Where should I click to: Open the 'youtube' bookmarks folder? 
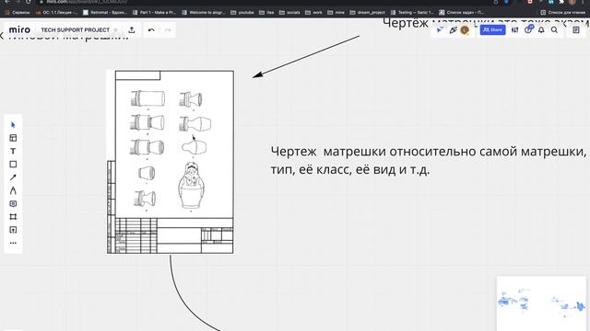click(242, 12)
